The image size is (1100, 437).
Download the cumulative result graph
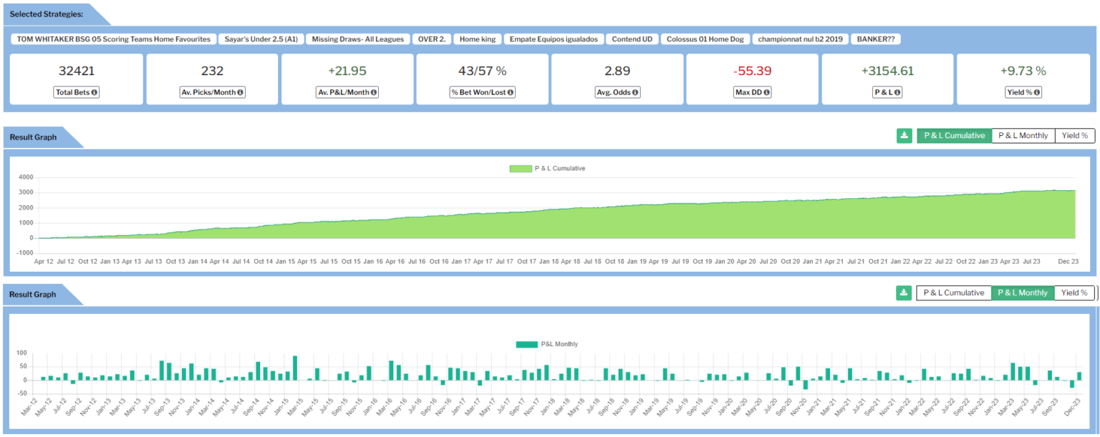pos(904,136)
